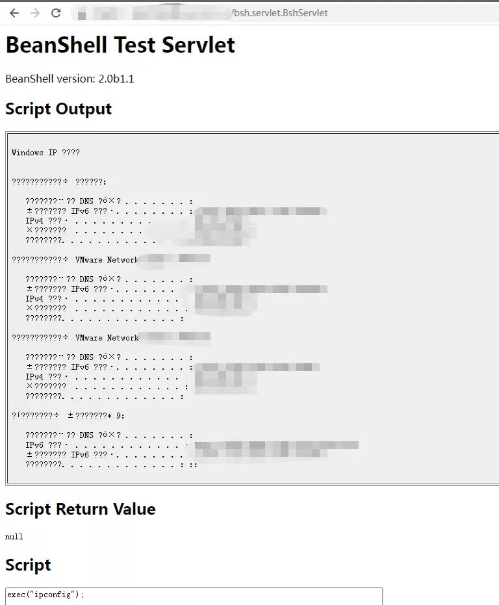Reload the BshServlet page
Viewport: 499px width, 605px height.
pyautogui.click(x=56, y=13)
